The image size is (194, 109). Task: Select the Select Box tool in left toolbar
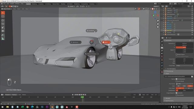point(3,13)
